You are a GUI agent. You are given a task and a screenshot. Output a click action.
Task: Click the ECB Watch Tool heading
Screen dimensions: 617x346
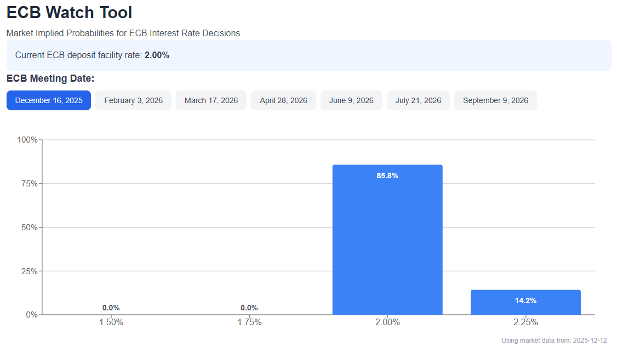click(70, 13)
